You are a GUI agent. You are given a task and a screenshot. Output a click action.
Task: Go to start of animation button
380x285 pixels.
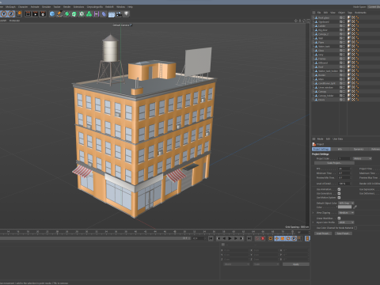211,238
